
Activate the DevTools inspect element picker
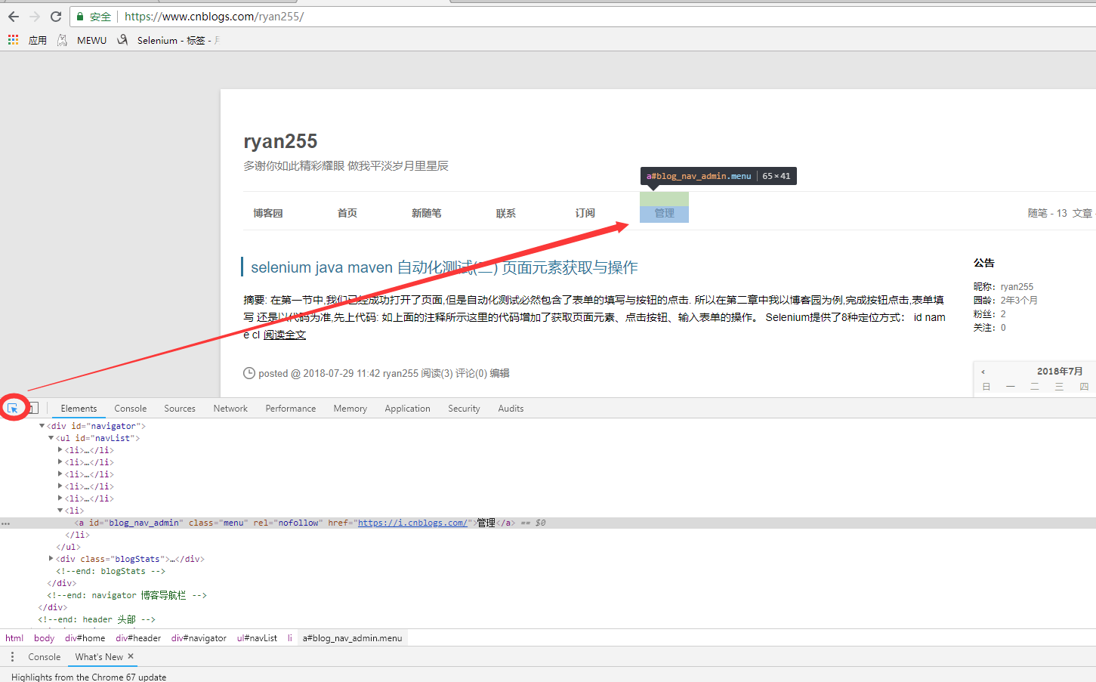pyautogui.click(x=13, y=408)
